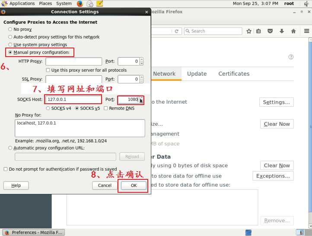Bookmark this page with the star icon
Viewport: 312px width, 236px height.
249,31
